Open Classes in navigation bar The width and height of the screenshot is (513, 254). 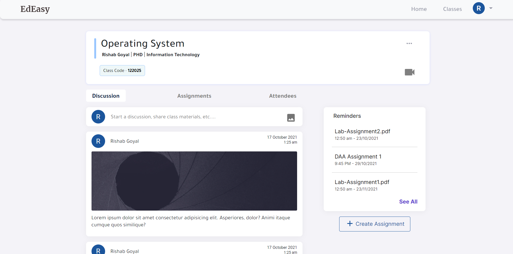[452, 9]
